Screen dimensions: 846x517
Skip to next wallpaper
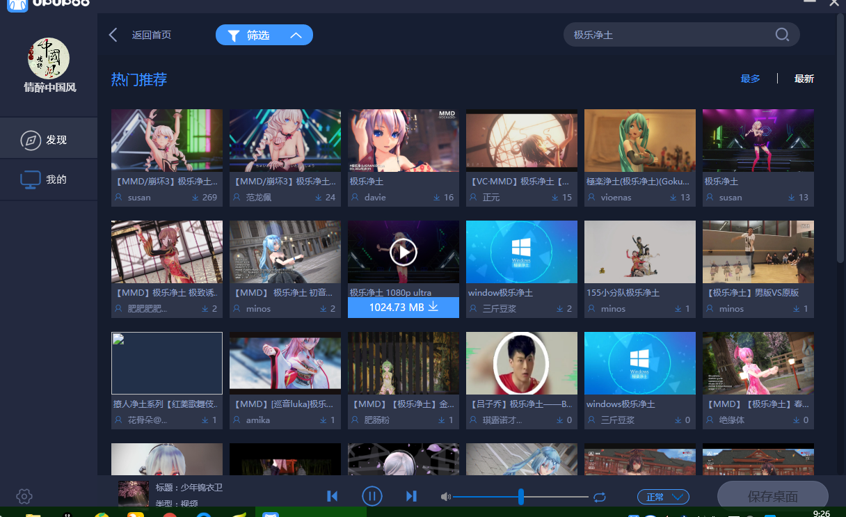pyautogui.click(x=411, y=496)
